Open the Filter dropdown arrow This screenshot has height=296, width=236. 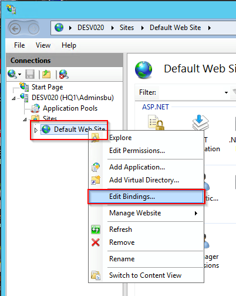coord(226,92)
